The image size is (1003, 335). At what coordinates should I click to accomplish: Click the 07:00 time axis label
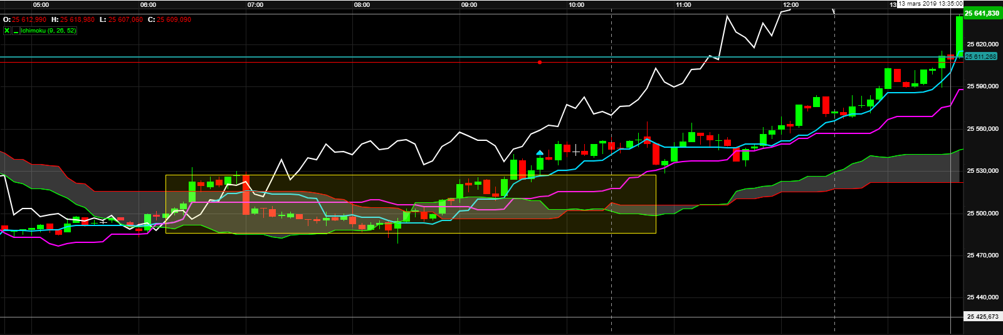click(x=255, y=5)
